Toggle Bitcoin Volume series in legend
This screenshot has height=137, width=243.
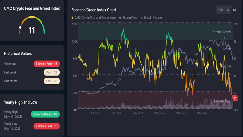click(x=153, y=18)
